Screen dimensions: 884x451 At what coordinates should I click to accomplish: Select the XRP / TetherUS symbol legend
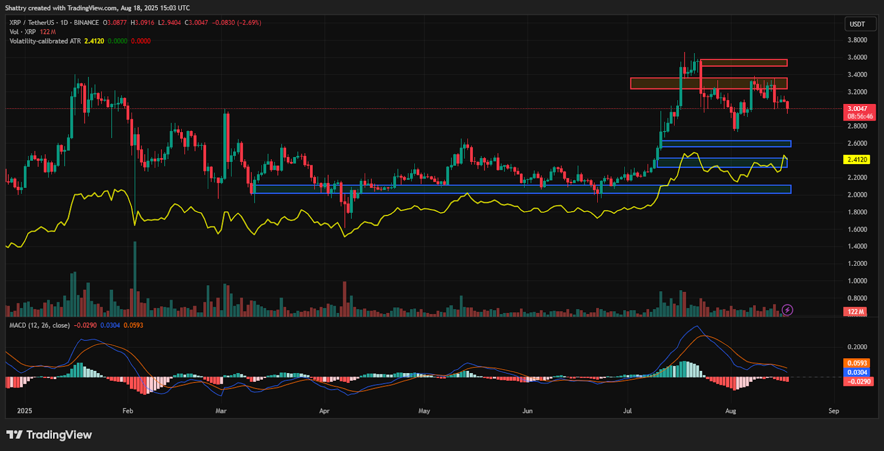(x=54, y=23)
